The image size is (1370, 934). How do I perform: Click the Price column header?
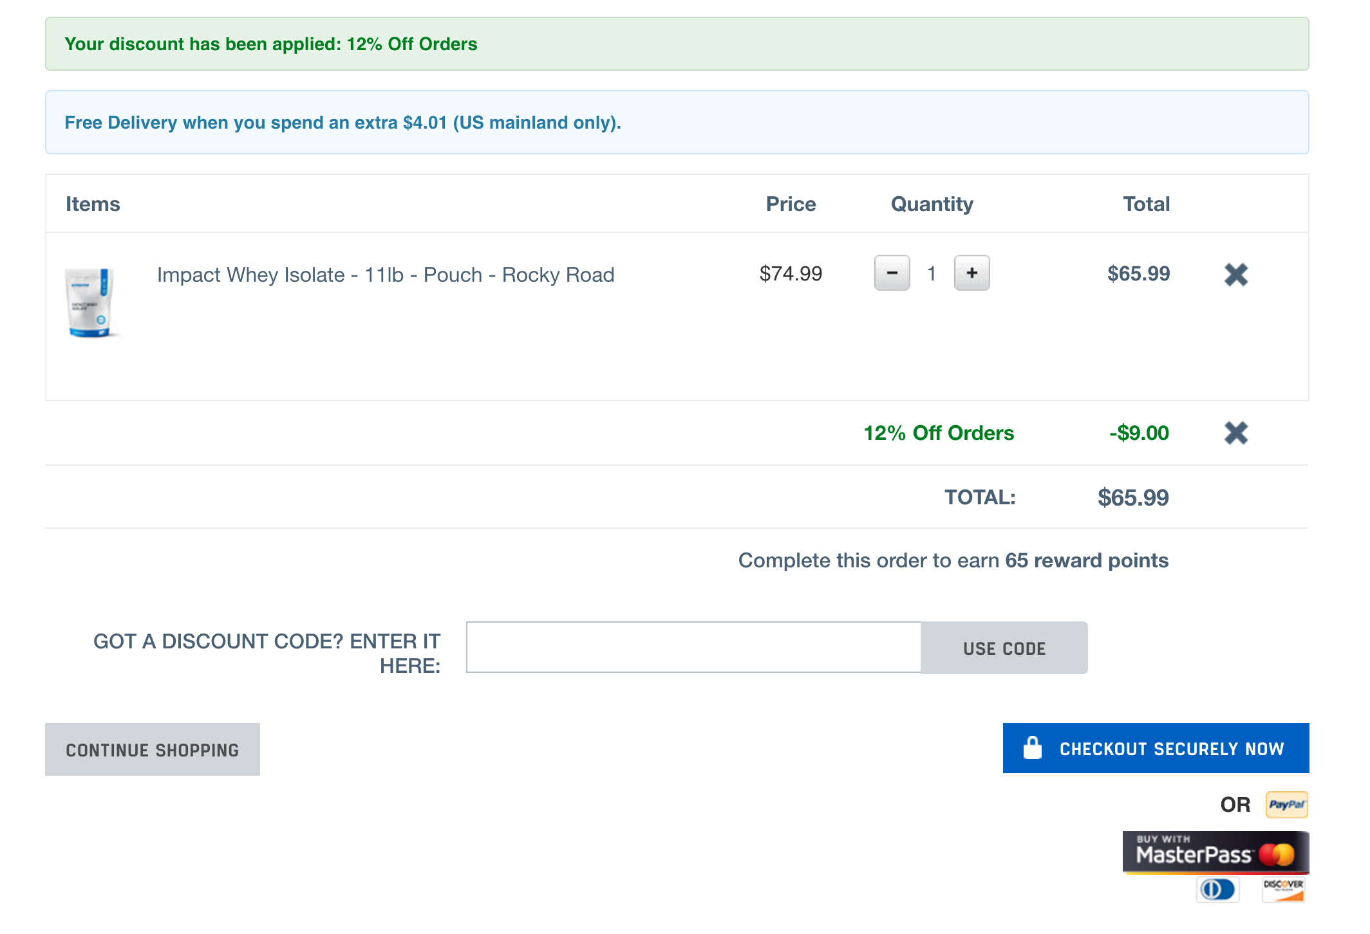point(791,204)
